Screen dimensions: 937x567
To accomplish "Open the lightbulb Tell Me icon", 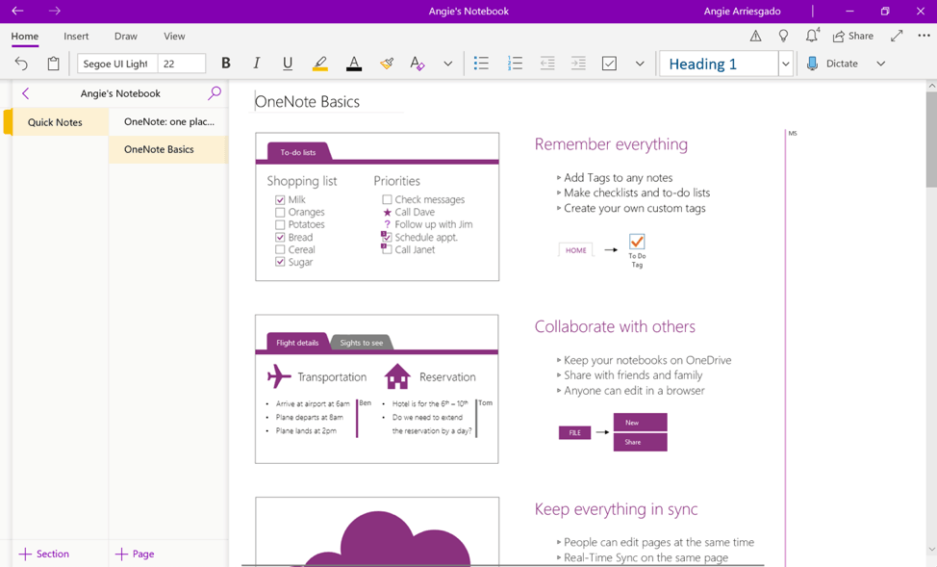I will click(783, 36).
